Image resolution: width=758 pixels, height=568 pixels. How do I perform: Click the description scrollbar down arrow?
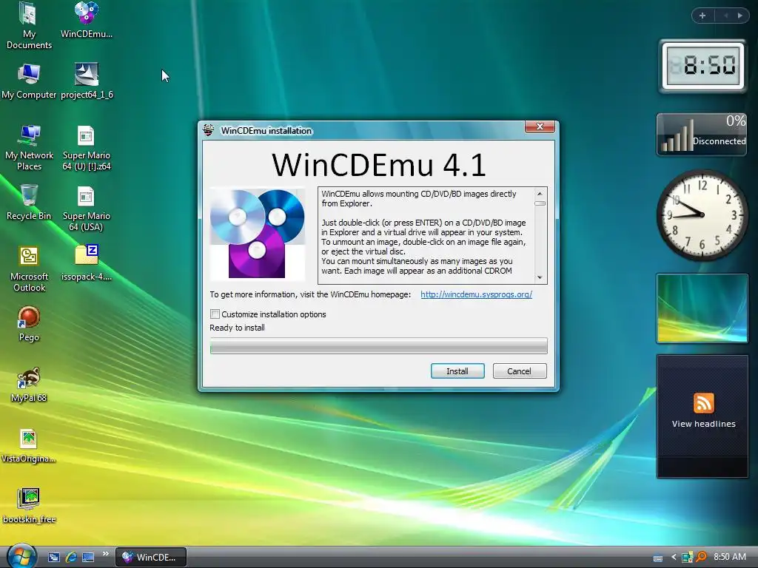(540, 277)
